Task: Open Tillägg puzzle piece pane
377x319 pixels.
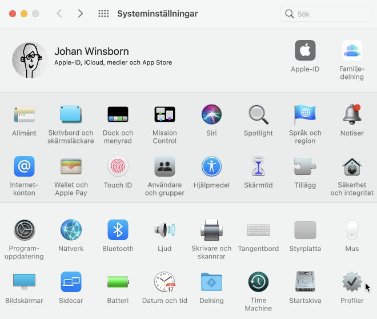Action: (305, 166)
